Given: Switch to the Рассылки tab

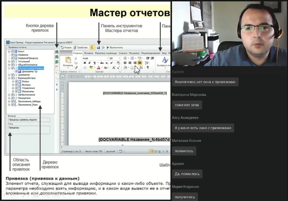Looking at the screenshot, I should point(134,53).
